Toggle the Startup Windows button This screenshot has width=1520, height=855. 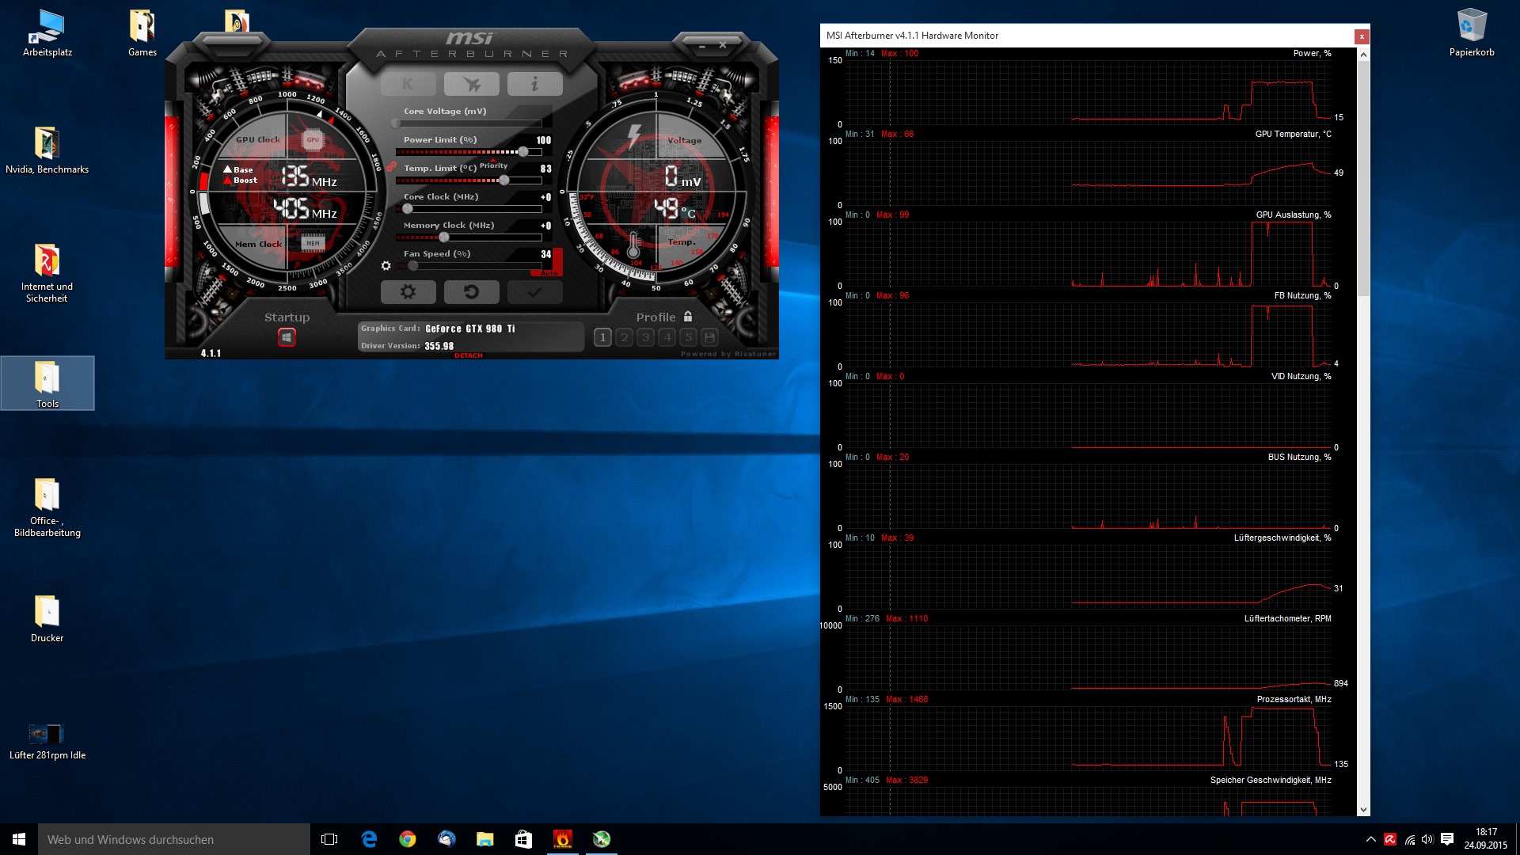point(287,338)
